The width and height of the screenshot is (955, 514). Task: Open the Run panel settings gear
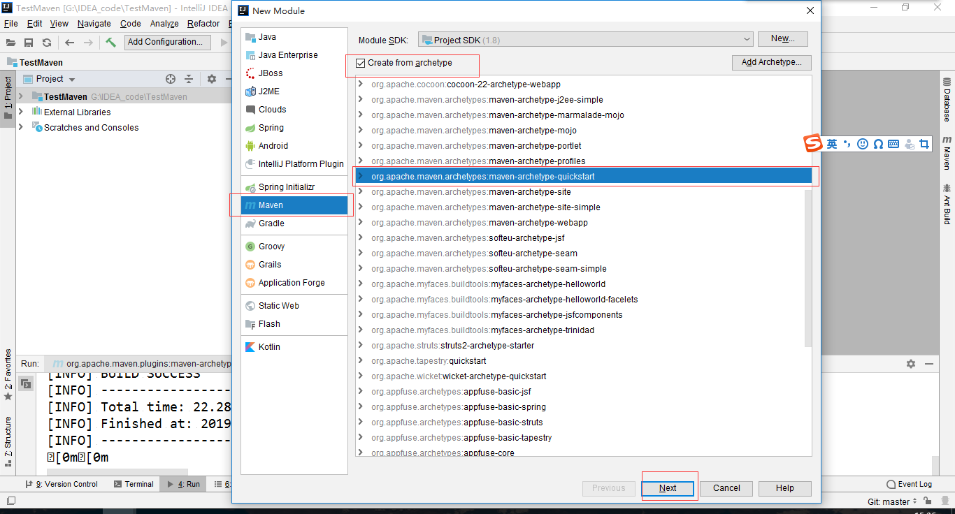911,364
